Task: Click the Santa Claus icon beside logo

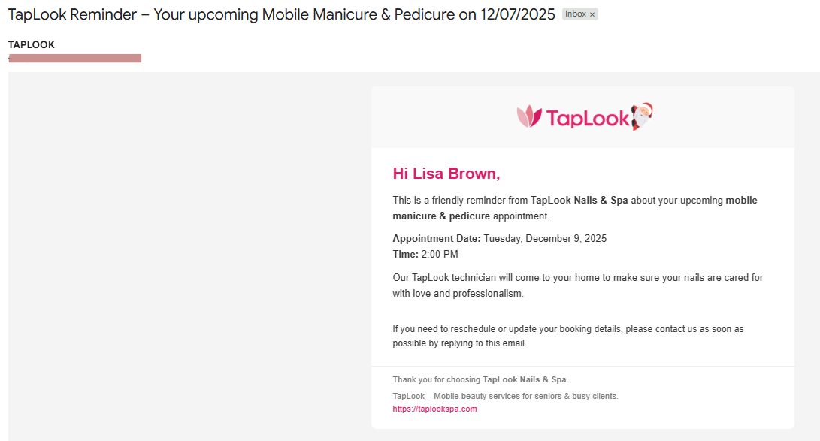Action: coord(643,116)
